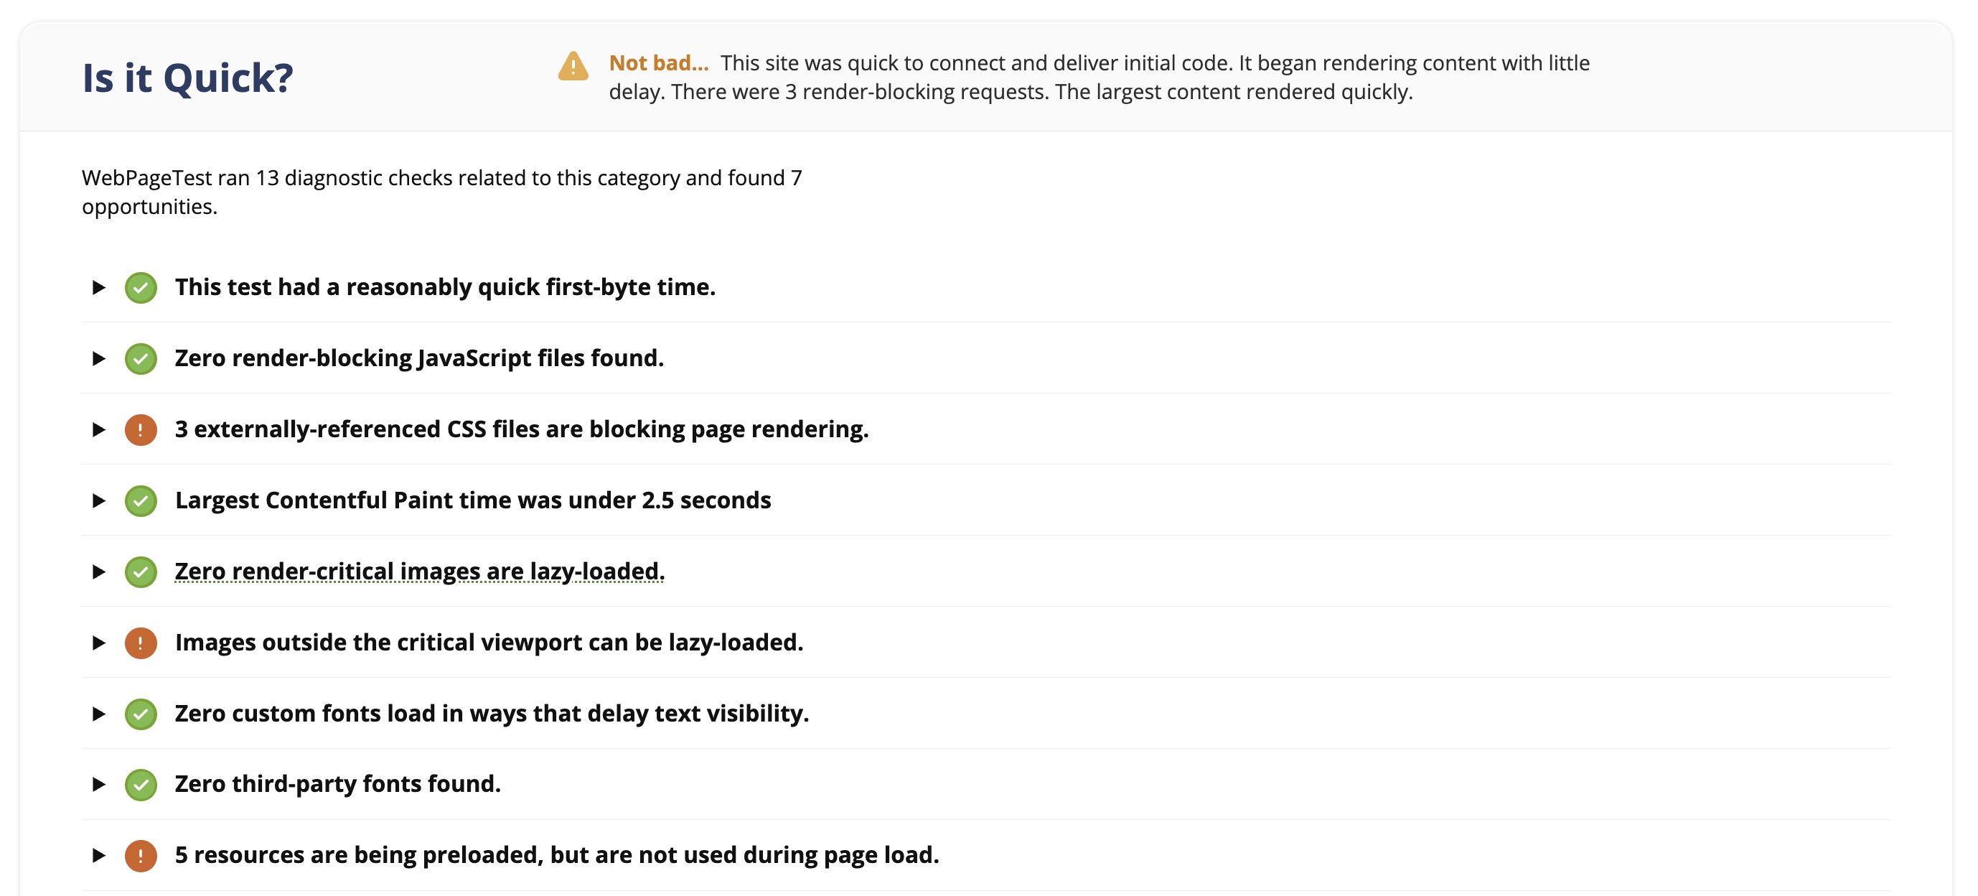This screenshot has height=896, width=1978.
Task: Click the 'Is it Quick?' heading
Action: coord(187,78)
